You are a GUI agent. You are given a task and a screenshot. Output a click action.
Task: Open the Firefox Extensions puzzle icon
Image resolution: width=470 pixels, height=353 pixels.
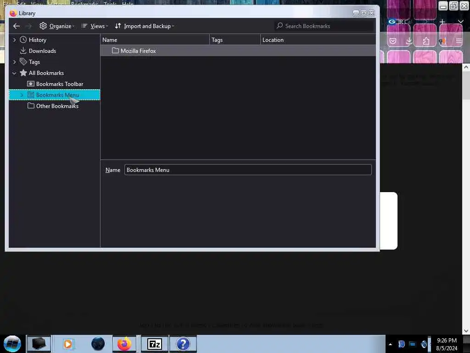426,41
